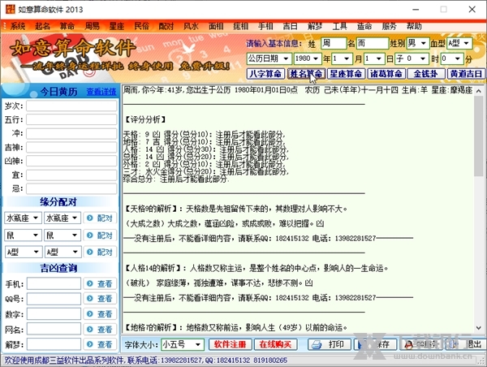
Task: Open the 起名 menu
Action: [42, 27]
